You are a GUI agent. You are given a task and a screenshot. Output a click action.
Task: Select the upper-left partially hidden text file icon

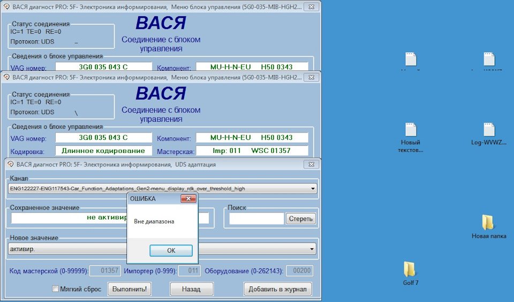(411, 60)
